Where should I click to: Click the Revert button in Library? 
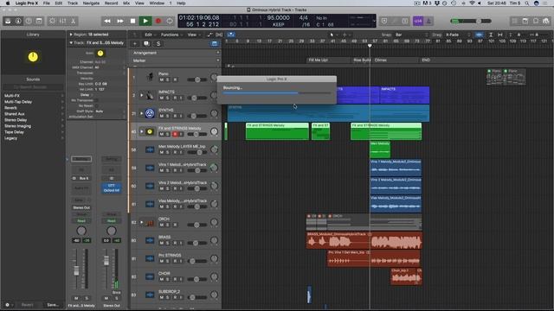(x=27, y=305)
